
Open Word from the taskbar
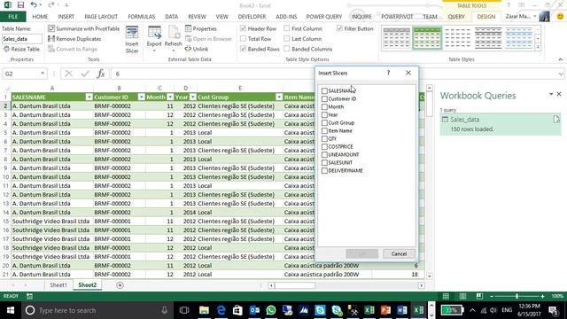(402, 310)
